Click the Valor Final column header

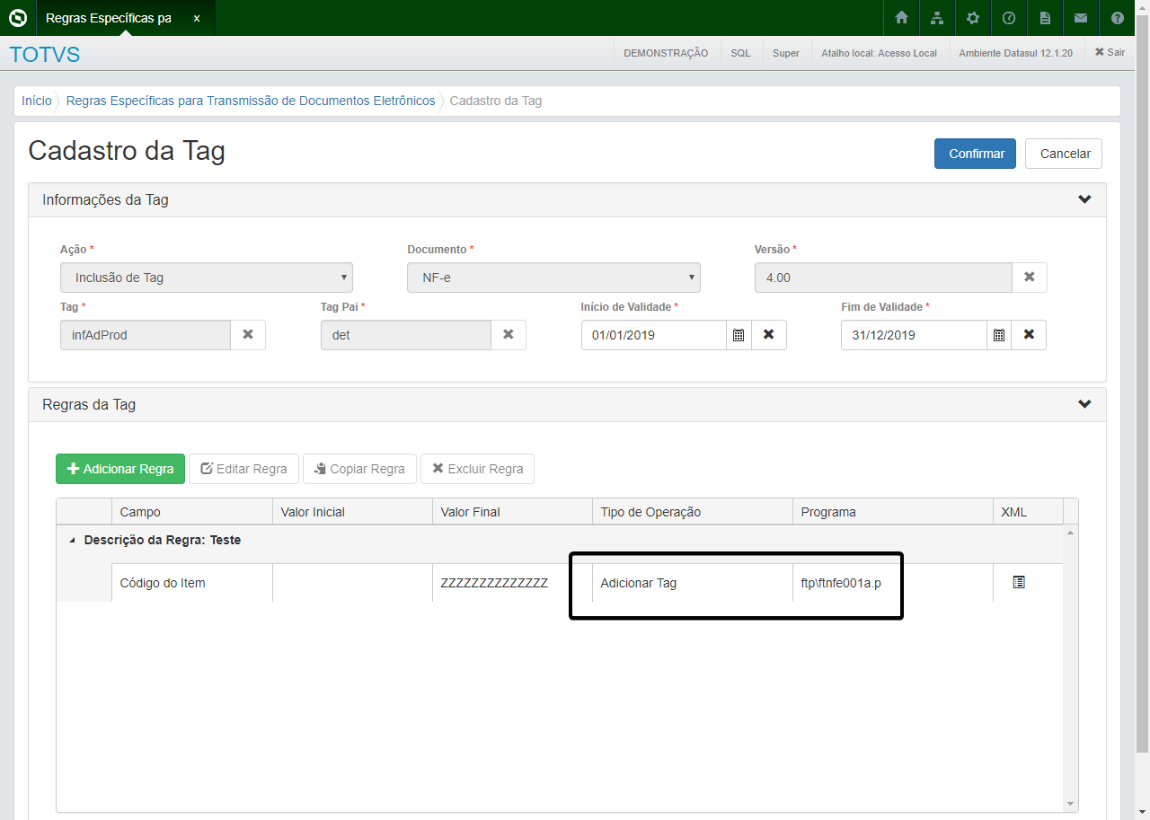(512, 512)
